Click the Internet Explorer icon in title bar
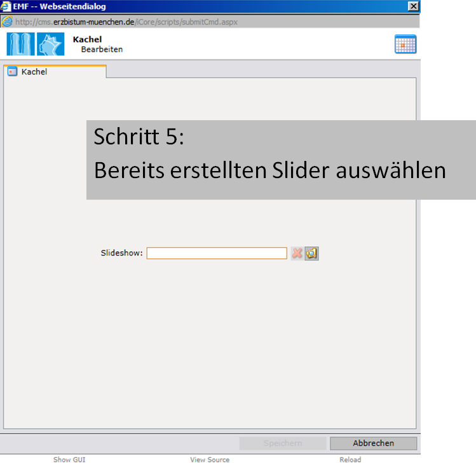Image resolution: width=476 pixels, height=463 pixels. [7, 6]
